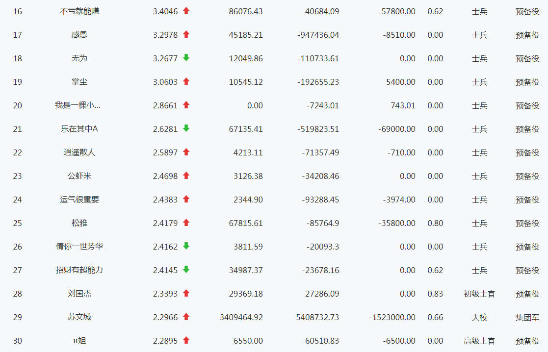
Task: Click the 3409464.92 value cell
Action: [241, 317]
